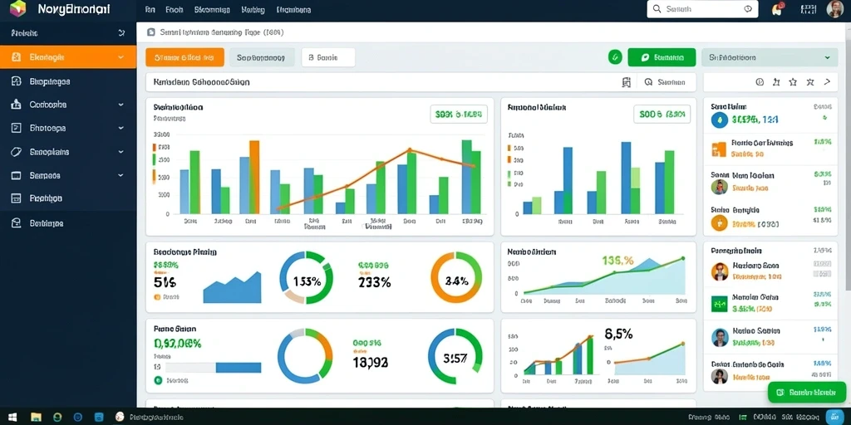The image size is (851, 425).
Task: Click the right arrow in right panel toolbar
Action: pyautogui.click(x=827, y=82)
